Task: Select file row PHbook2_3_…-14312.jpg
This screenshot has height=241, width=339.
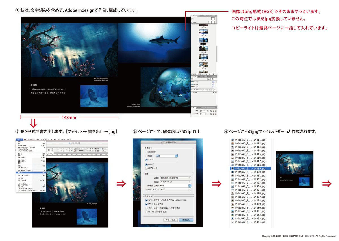Action: [251, 143]
